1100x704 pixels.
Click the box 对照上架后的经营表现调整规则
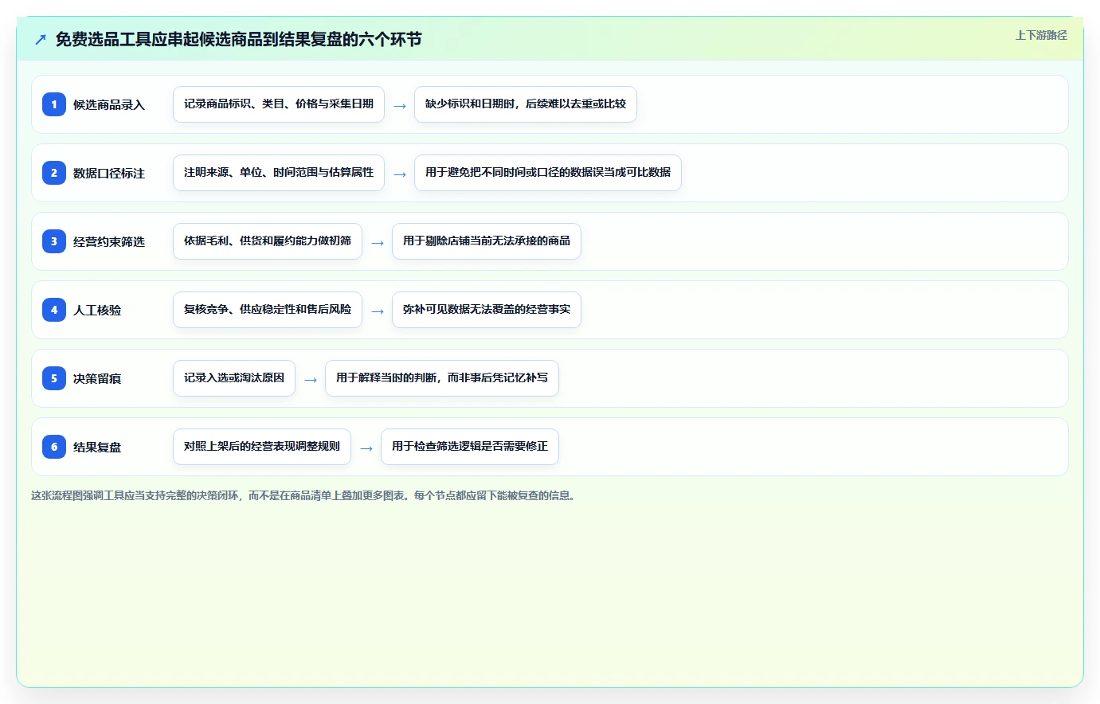262,447
